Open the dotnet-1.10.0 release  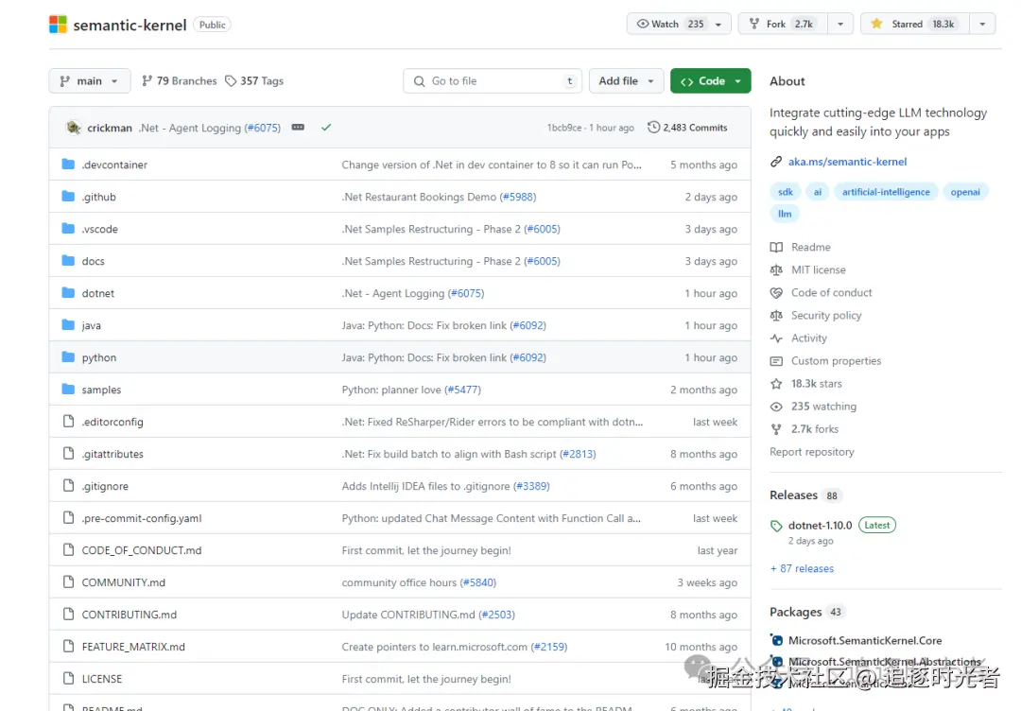tap(820, 525)
